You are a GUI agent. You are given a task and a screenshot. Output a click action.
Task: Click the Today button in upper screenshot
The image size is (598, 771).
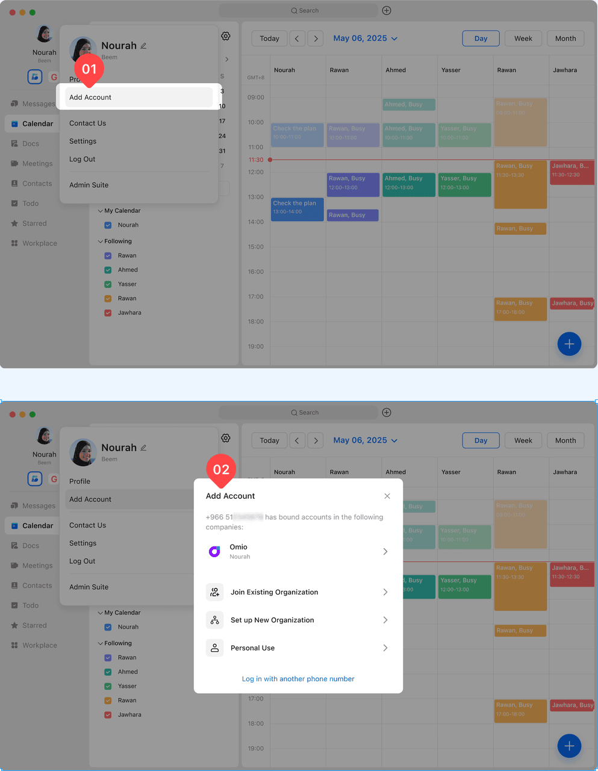(x=269, y=39)
